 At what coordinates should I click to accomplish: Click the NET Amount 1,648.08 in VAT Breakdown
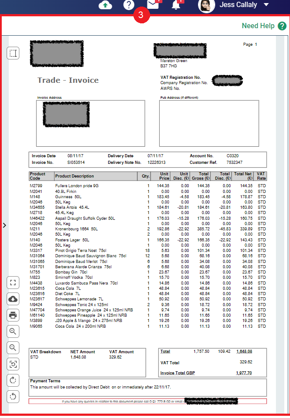pyautogui.click(x=78, y=357)
